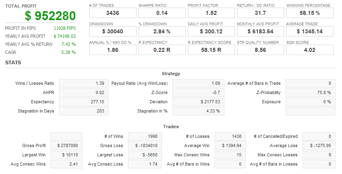342x174 pixels.
Task: Click the Drawdown value $30040
Action: pyautogui.click(x=113, y=31)
